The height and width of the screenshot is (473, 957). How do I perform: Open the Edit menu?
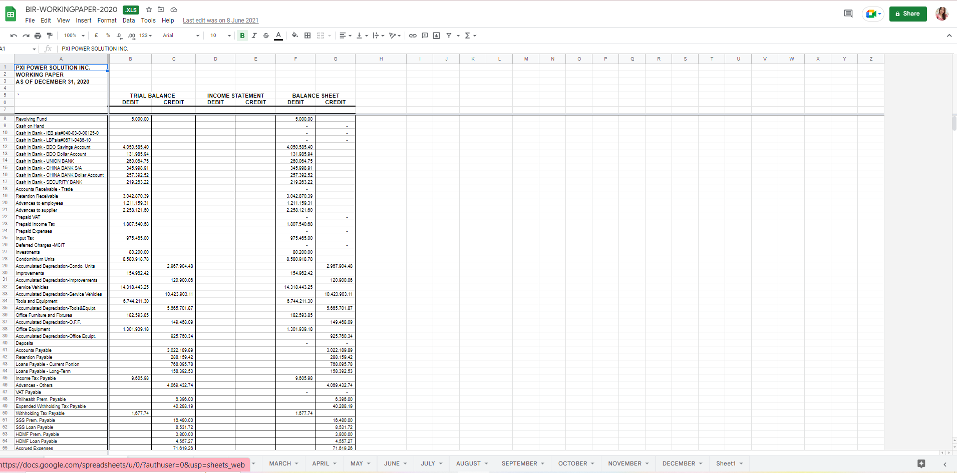click(46, 21)
